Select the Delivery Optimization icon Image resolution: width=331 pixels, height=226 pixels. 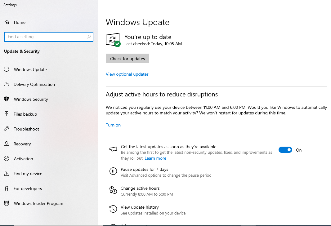(7, 84)
